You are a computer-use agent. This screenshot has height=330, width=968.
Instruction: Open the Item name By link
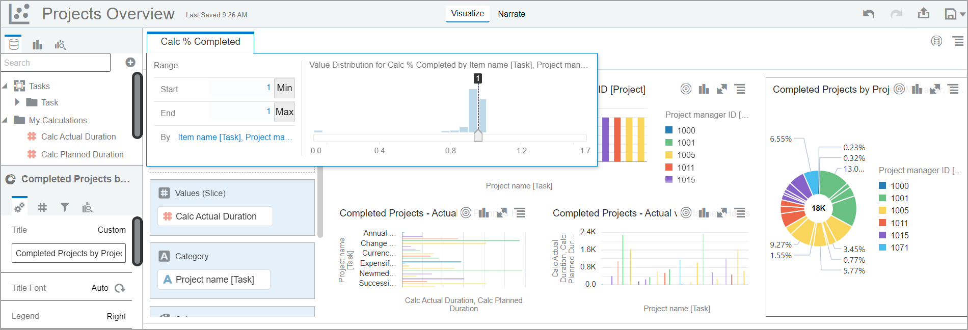(235, 137)
